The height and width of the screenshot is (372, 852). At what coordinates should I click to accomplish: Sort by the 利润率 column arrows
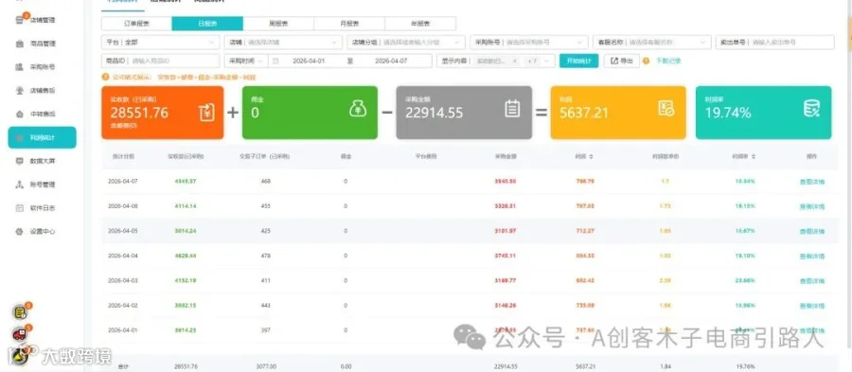[x=754, y=156]
